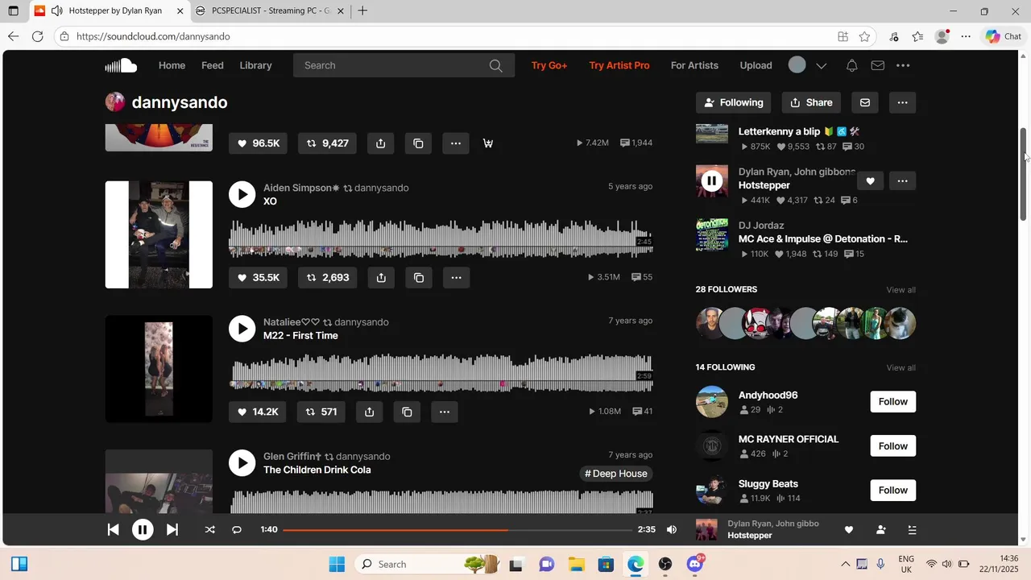Open header more options ellipsis
The image size is (1031, 580).
coord(903,65)
